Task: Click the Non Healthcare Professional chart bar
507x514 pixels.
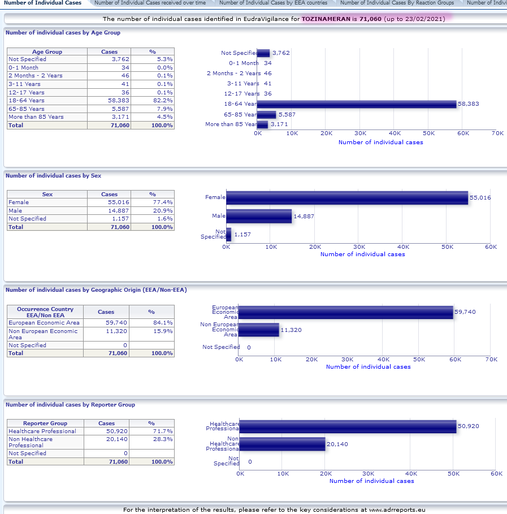Action: pyautogui.click(x=283, y=444)
